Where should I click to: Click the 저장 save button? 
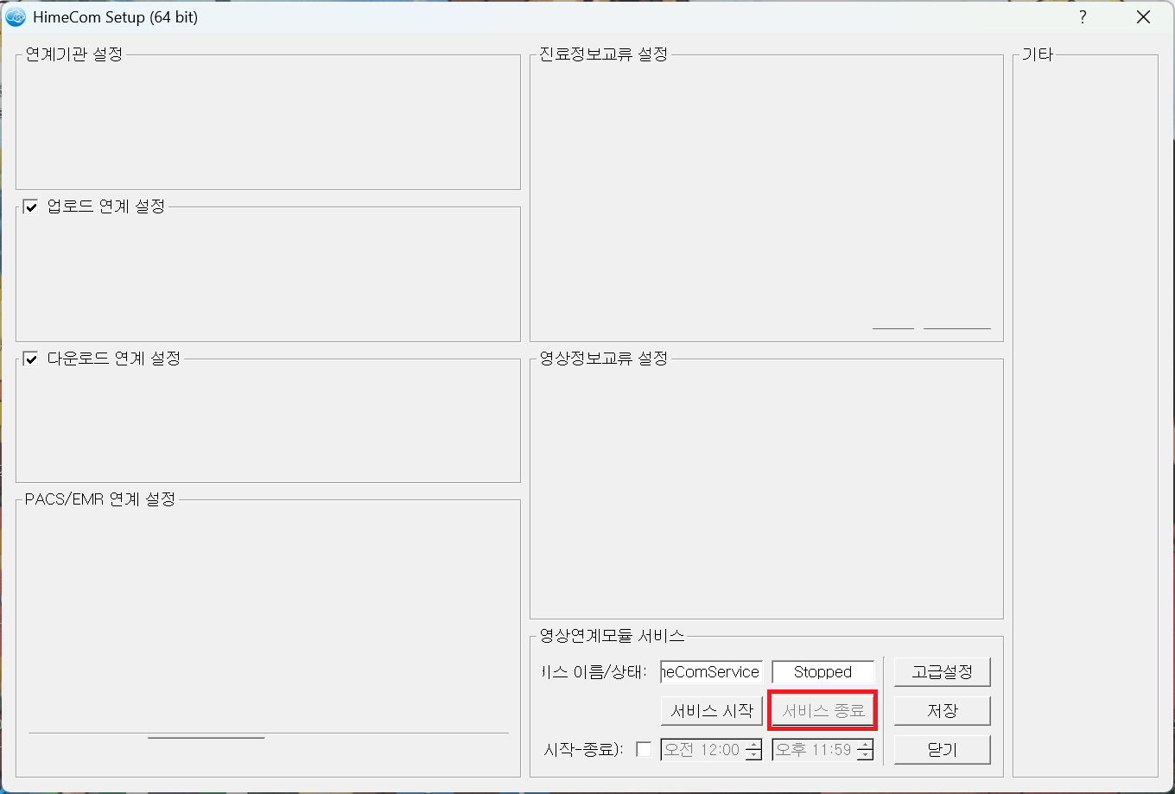tap(942, 711)
